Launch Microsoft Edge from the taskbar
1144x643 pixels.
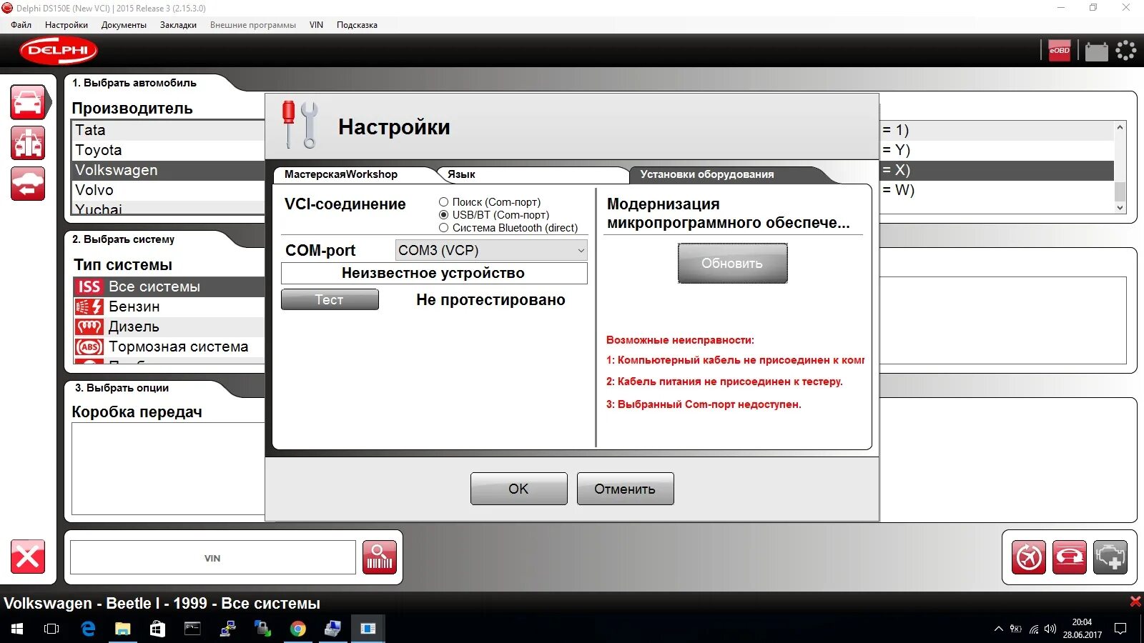[88, 629]
